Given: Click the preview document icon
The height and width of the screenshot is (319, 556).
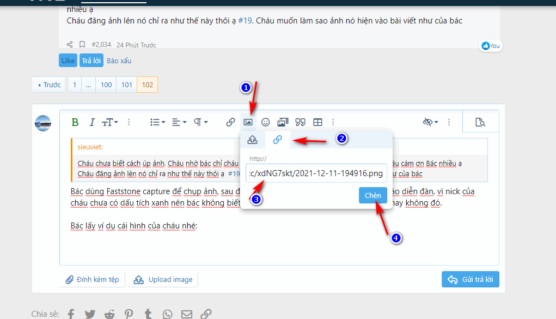Looking at the screenshot, I should coord(480,122).
